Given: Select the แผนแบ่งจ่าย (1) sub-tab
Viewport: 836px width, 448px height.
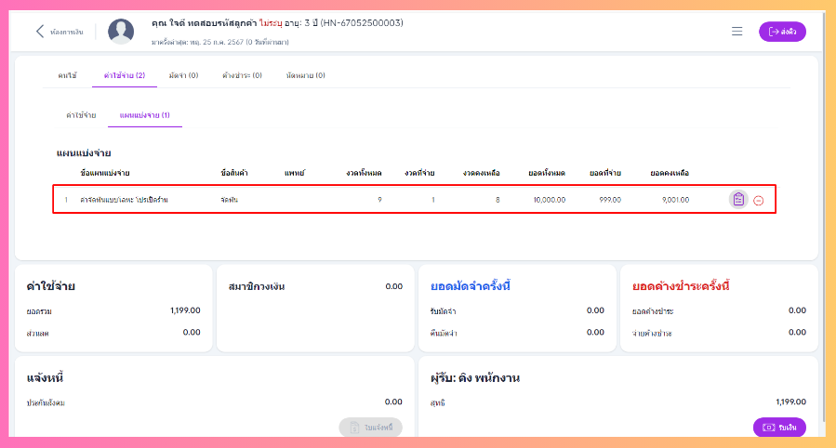Looking at the screenshot, I should click(144, 115).
